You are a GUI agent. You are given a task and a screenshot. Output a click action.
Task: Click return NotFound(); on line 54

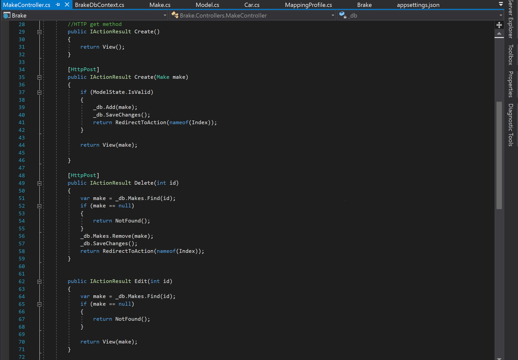pos(121,220)
